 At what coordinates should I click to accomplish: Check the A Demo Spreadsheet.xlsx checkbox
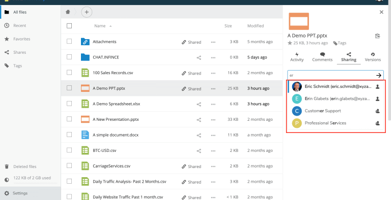[x=69, y=104]
